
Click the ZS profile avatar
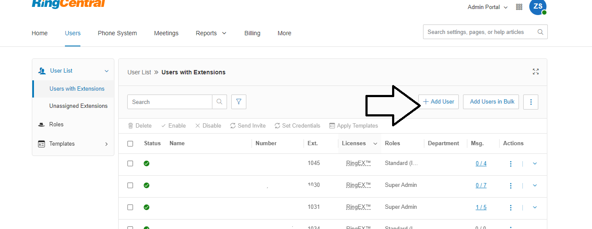537,6
